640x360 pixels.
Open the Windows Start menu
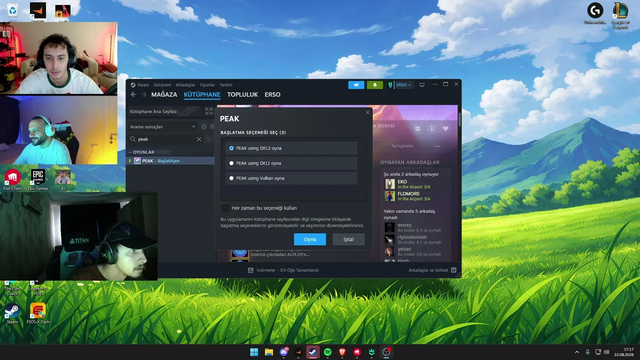click(254, 352)
